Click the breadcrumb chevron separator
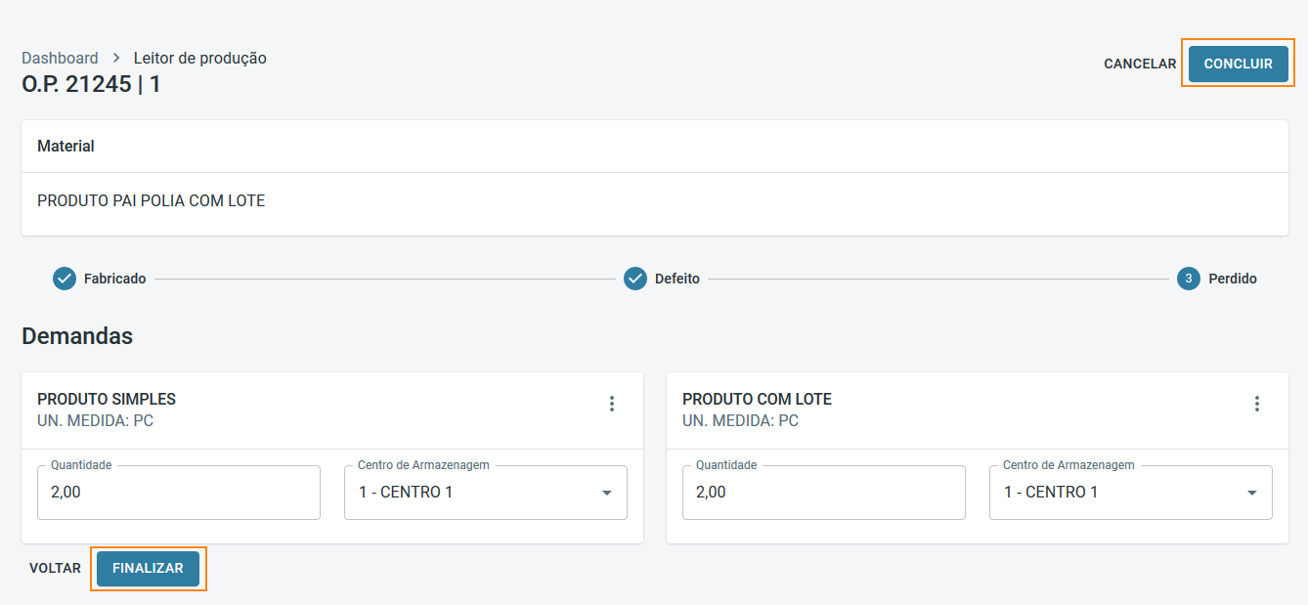This screenshot has height=605, width=1308. pyautogui.click(x=116, y=59)
